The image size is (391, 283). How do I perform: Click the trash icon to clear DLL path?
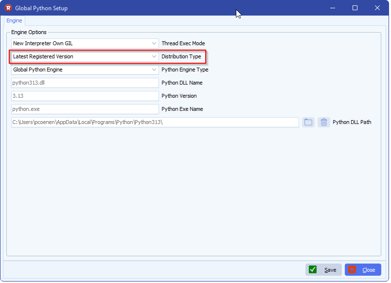[x=324, y=122]
